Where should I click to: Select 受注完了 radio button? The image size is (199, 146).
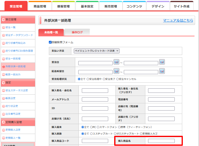104,79
